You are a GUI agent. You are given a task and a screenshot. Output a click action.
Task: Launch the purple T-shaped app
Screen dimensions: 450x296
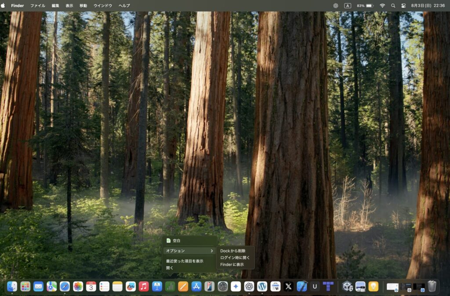click(x=328, y=286)
